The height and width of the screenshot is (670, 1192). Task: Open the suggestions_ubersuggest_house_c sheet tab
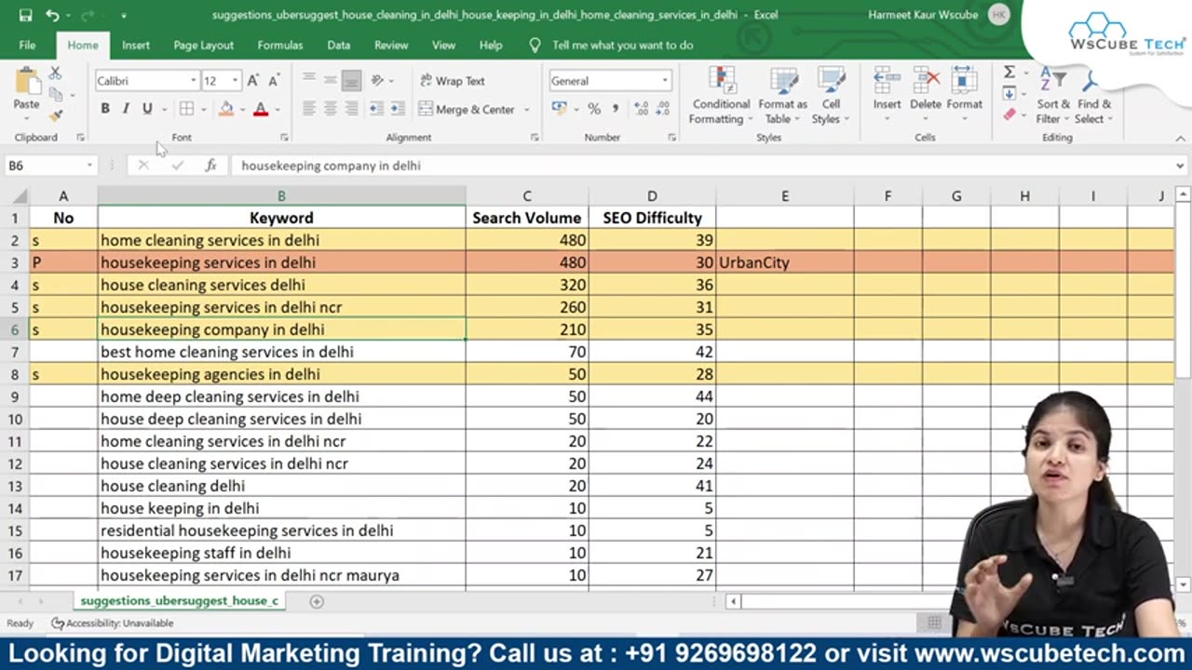(179, 601)
